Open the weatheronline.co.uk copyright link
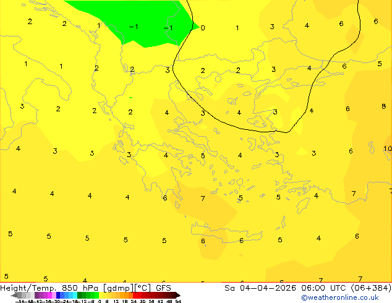Screen dimensions: 392x303 [x=340, y=297]
